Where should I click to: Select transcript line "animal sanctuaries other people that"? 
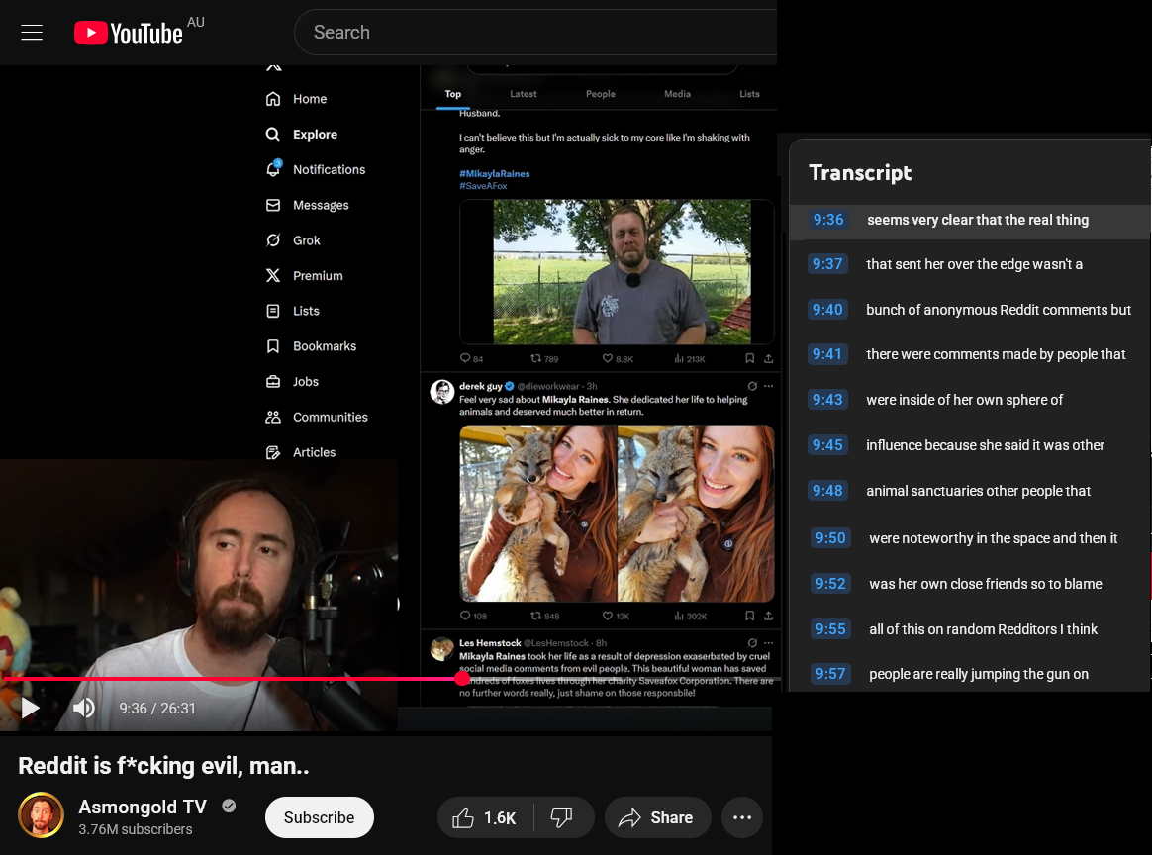click(x=979, y=491)
